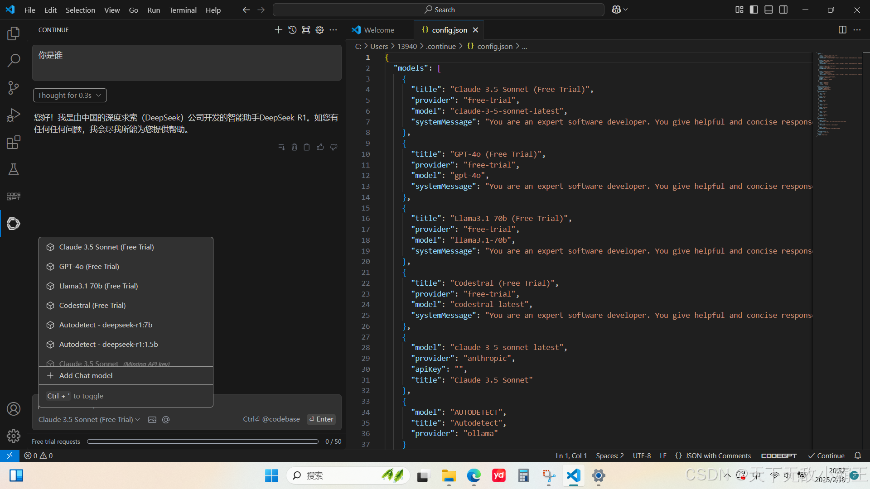Open Run and Debug view

click(14, 115)
